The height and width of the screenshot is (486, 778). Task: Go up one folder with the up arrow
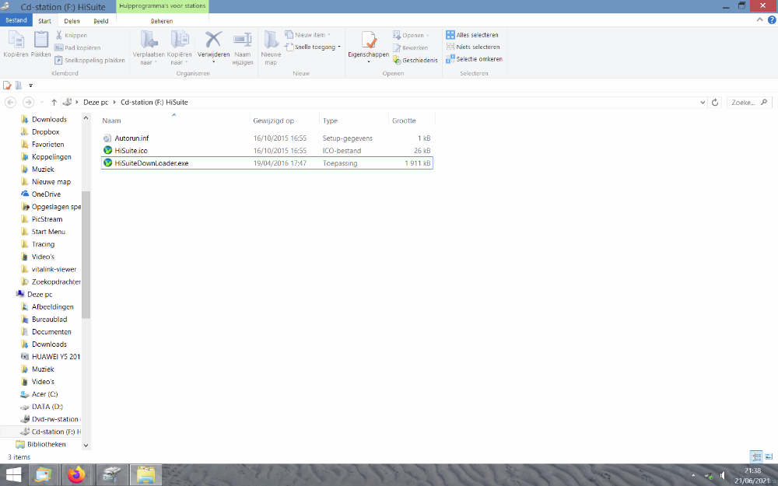click(54, 102)
